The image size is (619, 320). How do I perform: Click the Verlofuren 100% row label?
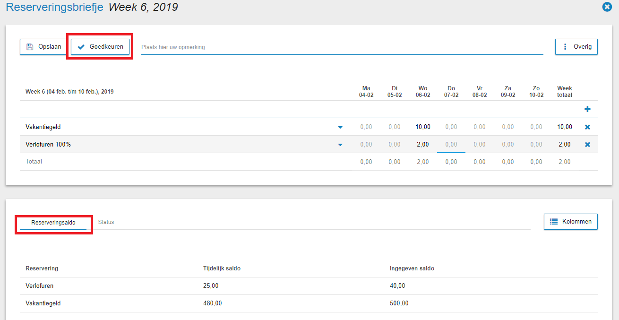(48, 145)
